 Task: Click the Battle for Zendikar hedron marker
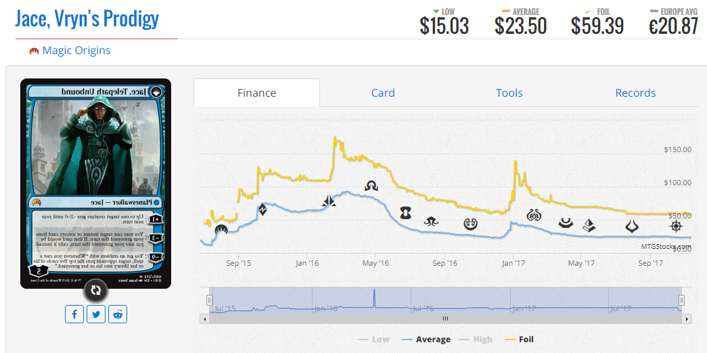[262, 210]
